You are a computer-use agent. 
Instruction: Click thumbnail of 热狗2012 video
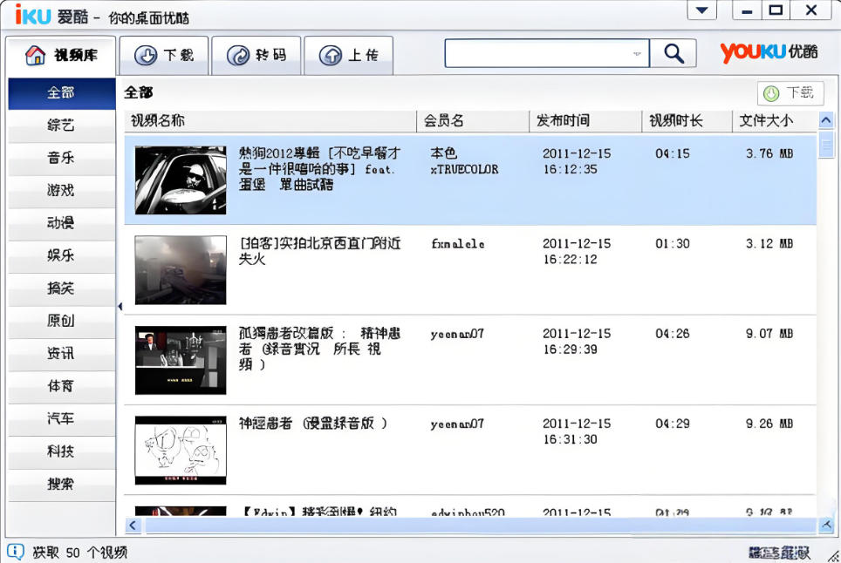[181, 180]
